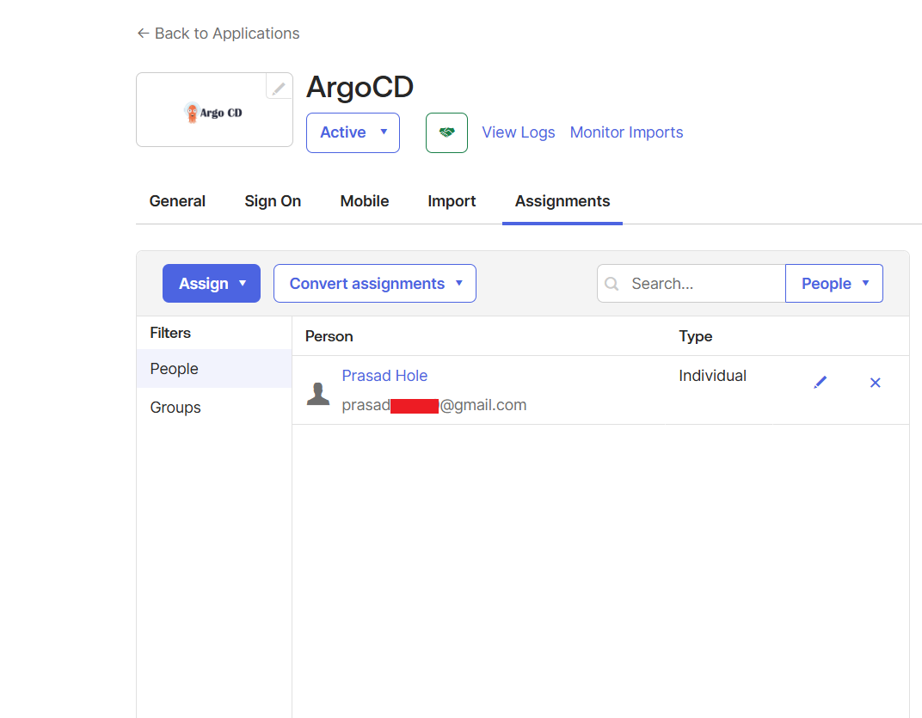Switch to the Sign On tab
This screenshot has height=718, width=922.
tap(273, 201)
